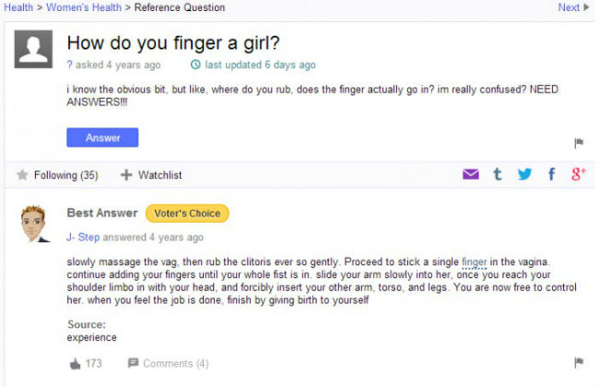This screenshot has height=387, width=599.
Task: Share the question on Google Plus
Action: click(x=579, y=175)
